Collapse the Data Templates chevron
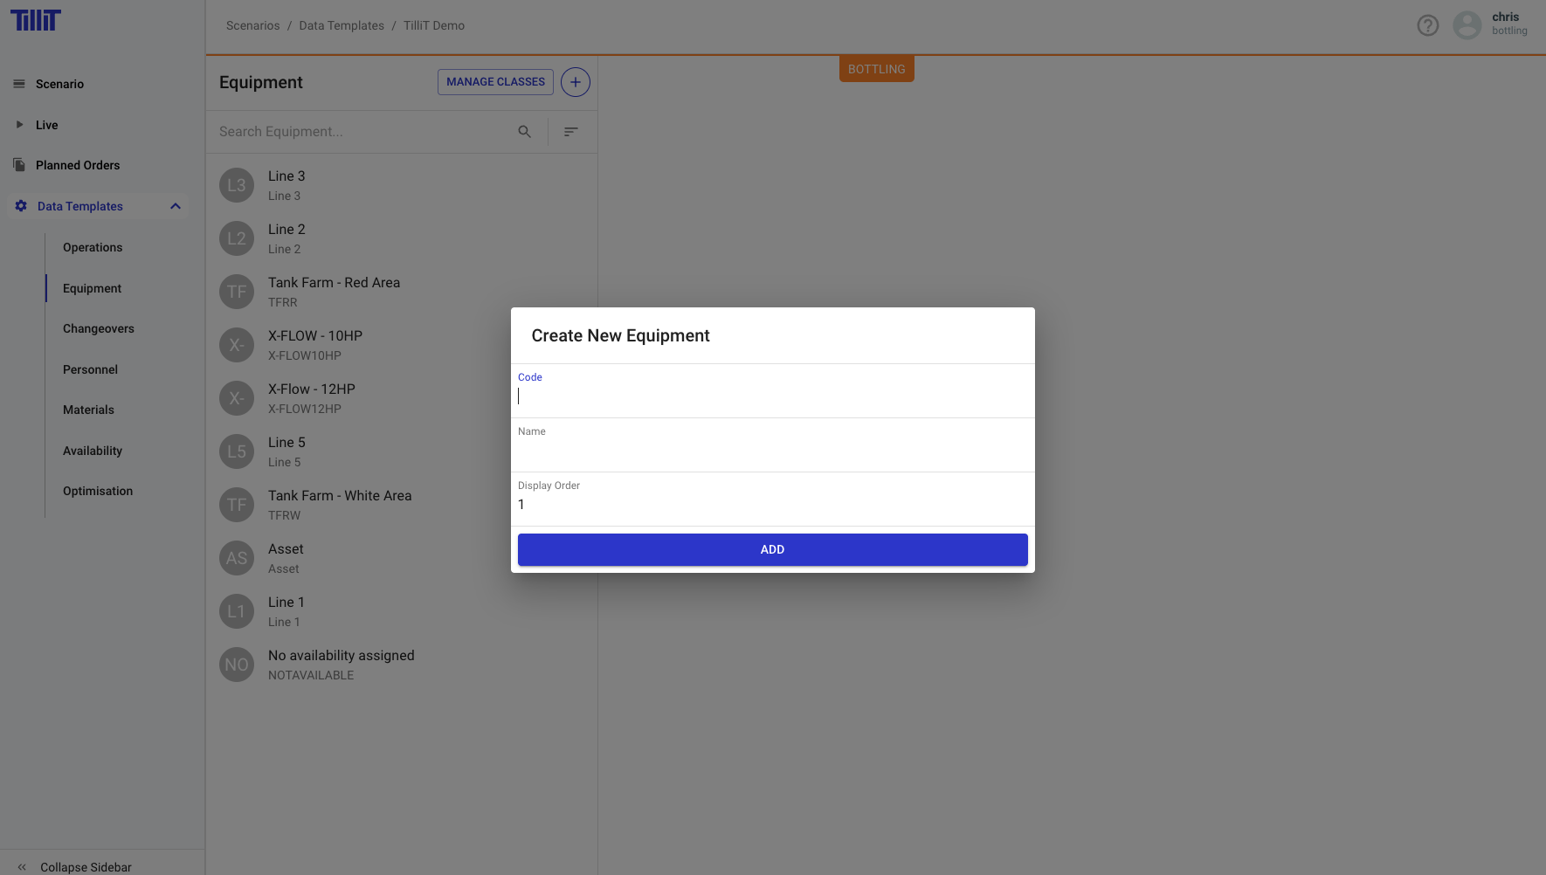 (175, 206)
